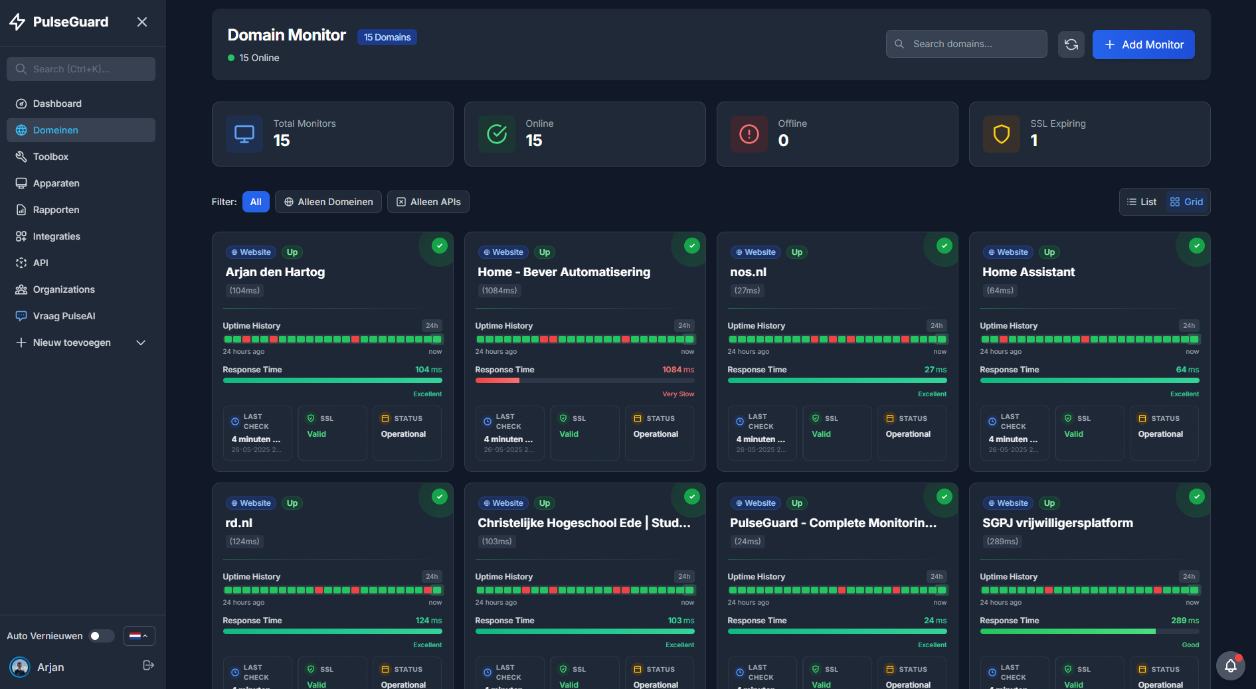The height and width of the screenshot is (689, 1256).
Task: Click the Last Check clock icon on Arjan den Hartog card
Action: (235, 421)
